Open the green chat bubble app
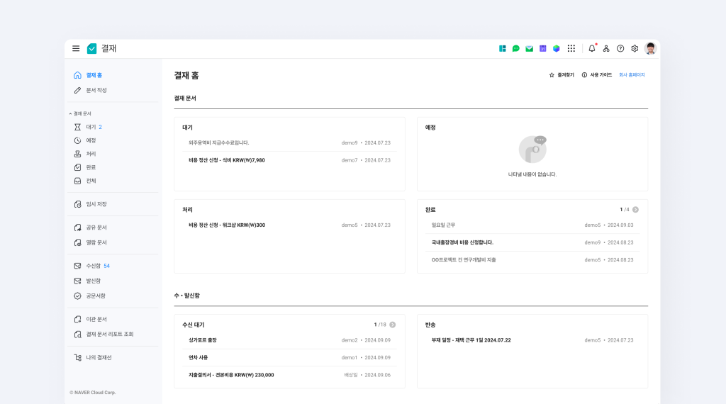This screenshot has height=404, width=726. 516,49
